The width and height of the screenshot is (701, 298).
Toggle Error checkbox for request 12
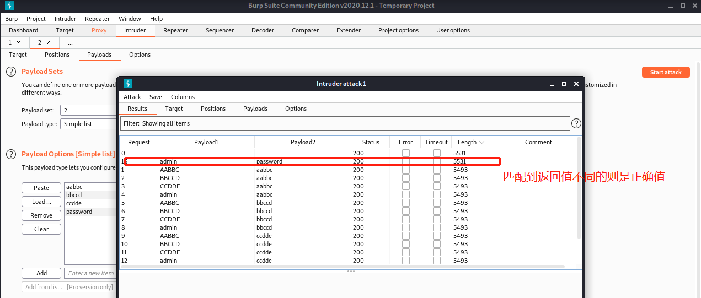click(406, 261)
